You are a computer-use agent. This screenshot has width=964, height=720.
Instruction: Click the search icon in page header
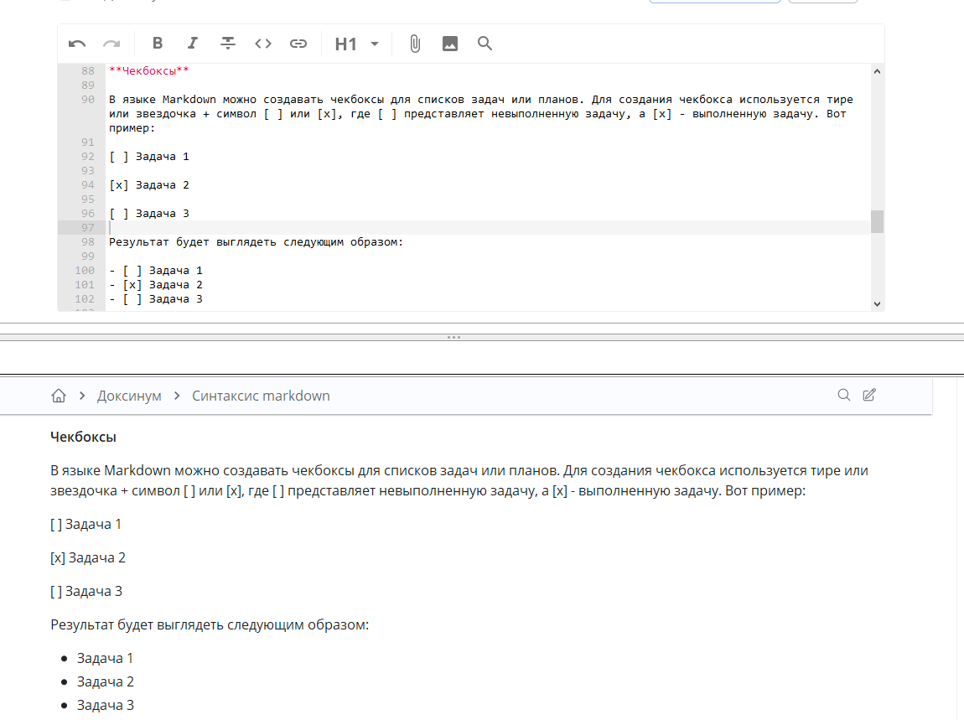pyautogui.click(x=844, y=395)
